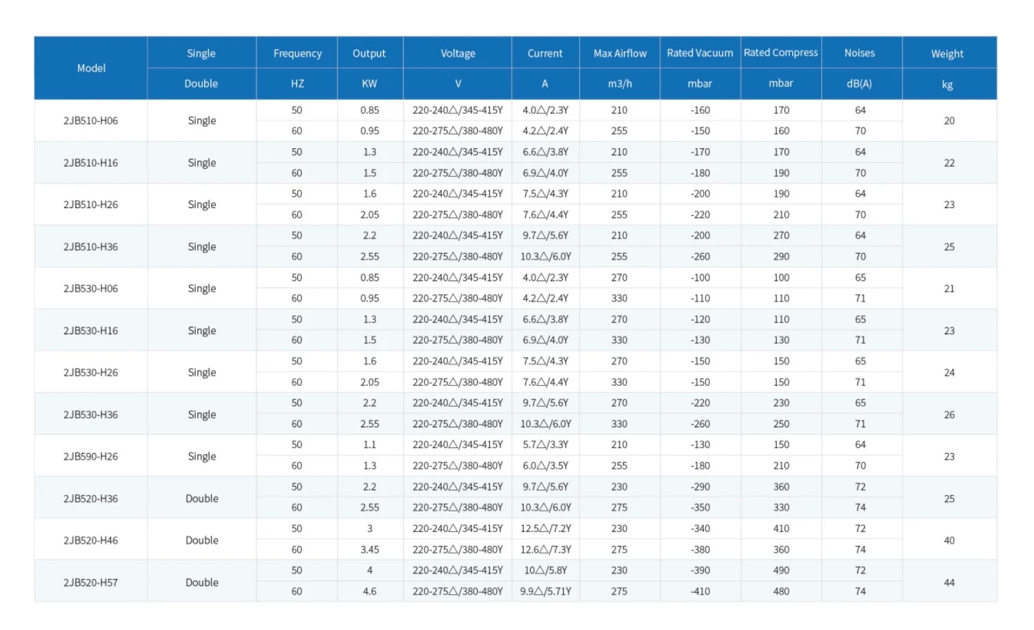
Task: Click the Weight column header
Action: click(947, 54)
